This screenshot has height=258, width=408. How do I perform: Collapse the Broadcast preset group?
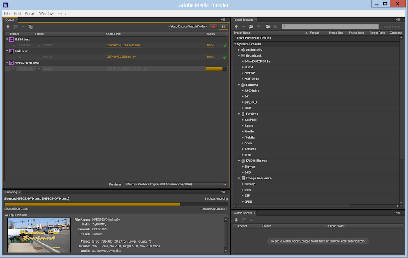[239, 56]
